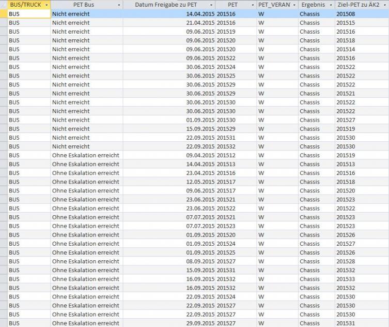Viewport: 389px width, 327px height.
Task: Click PET value 201524 in the 30.06.2015 row
Action: 226,67
